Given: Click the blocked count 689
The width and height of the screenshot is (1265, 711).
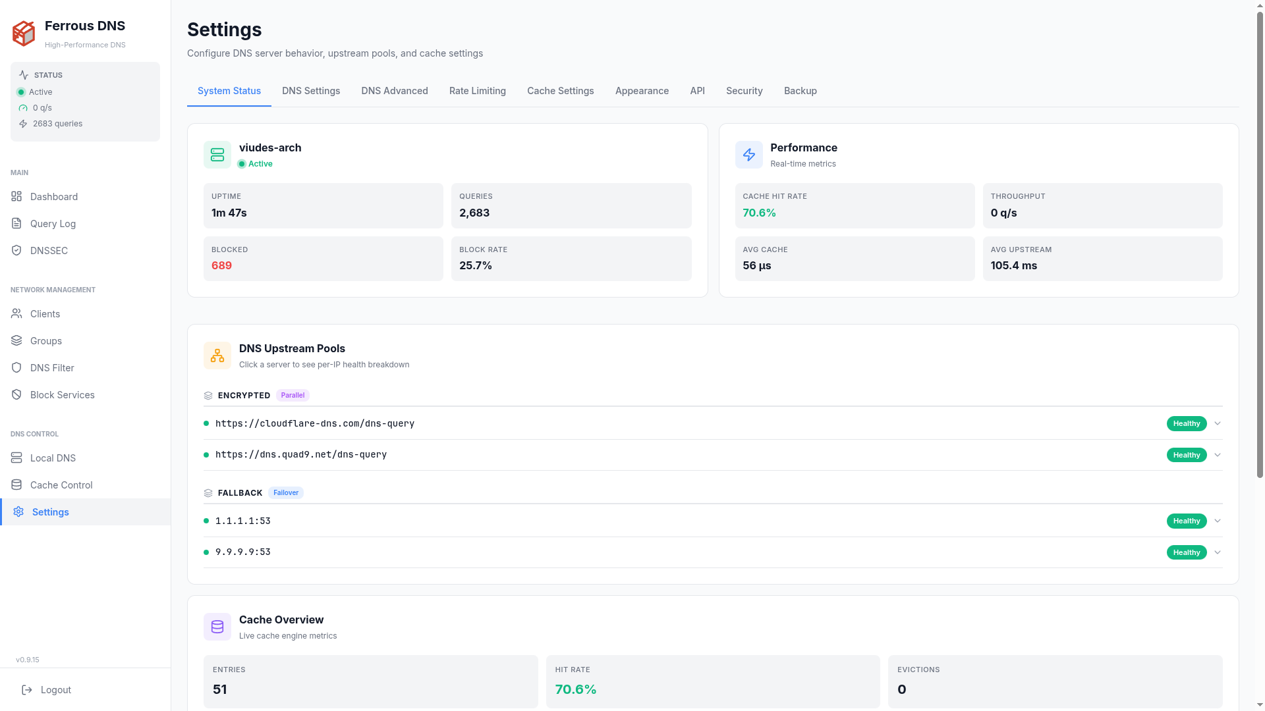Looking at the screenshot, I should [221, 266].
